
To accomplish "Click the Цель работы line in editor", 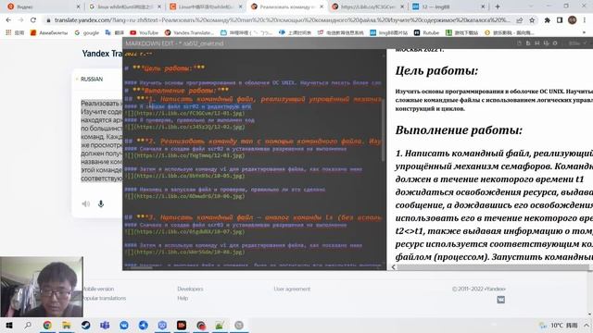I will pyautogui.click(x=165, y=68).
